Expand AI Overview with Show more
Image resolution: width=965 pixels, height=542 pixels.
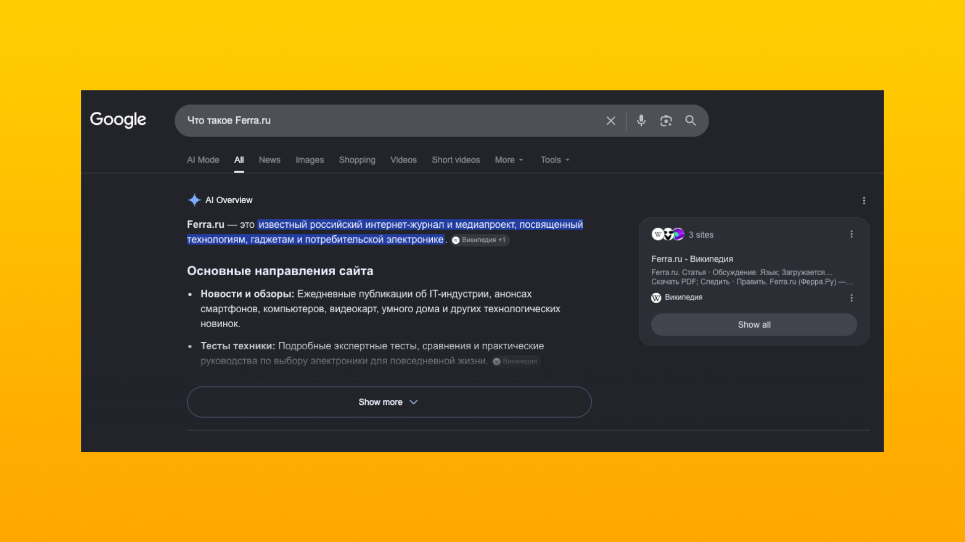click(389, 402)
